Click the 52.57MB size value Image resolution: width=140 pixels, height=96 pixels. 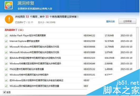[109, 41]
